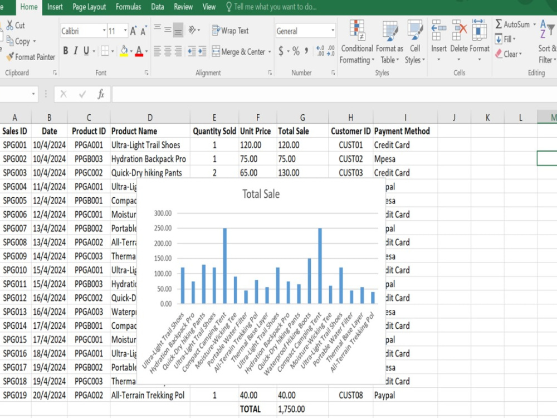Set middle vertical alignment
This screenshot has height=418, width=557.
pos(168,30)
